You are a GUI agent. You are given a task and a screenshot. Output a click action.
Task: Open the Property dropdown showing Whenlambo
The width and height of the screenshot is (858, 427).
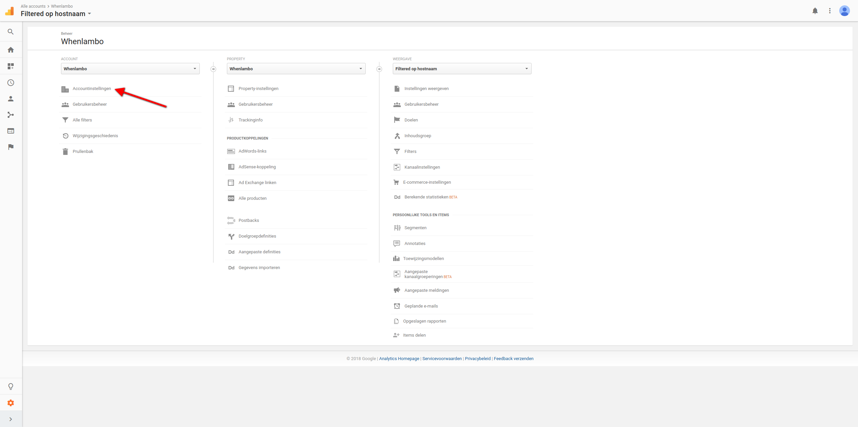296,69
